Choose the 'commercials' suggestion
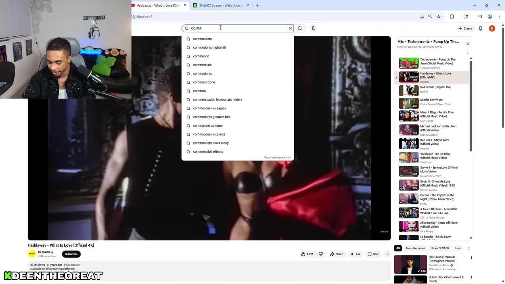The height and width of the screenshot is (284, 505). click(238, 65)
